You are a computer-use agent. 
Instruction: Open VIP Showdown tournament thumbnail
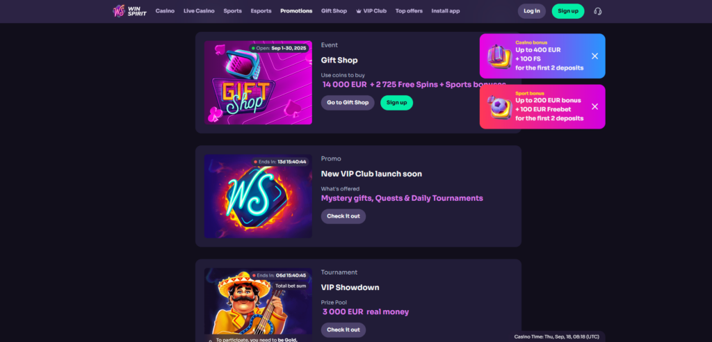coord(258,304)
